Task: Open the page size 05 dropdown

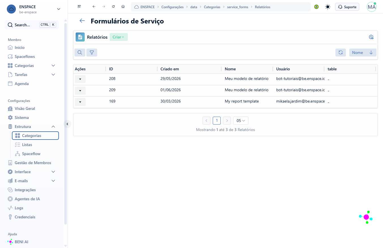Action: pyautogui.click(x=241, y=121)
